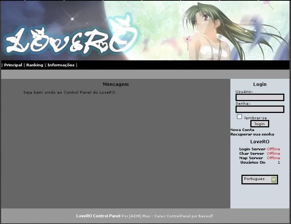Viewport: 291px width, 224px height.
Task: Expand the Portugues language dropdown
Action: (260, 180)
